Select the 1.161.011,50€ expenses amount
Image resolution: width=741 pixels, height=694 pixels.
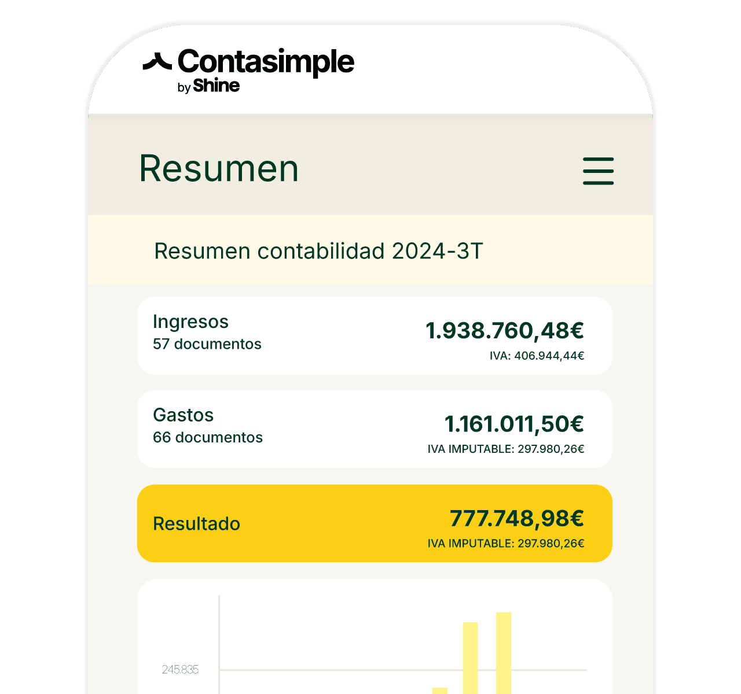tap(514, 424)
